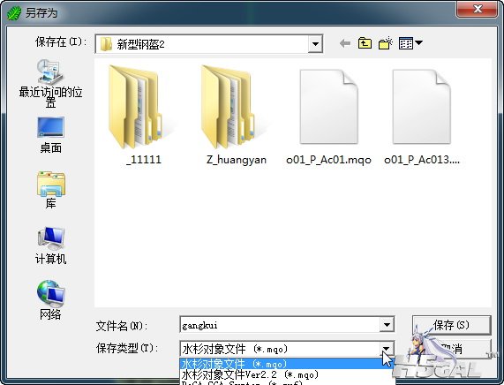This screenshot has width=504, height=385.
Task: Select 桌面 in the places sidebar
Action: pyautogui.click(x=50, y=135)
